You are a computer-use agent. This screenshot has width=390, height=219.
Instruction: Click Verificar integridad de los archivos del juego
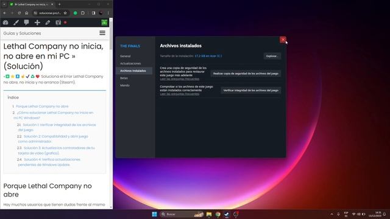250,91
